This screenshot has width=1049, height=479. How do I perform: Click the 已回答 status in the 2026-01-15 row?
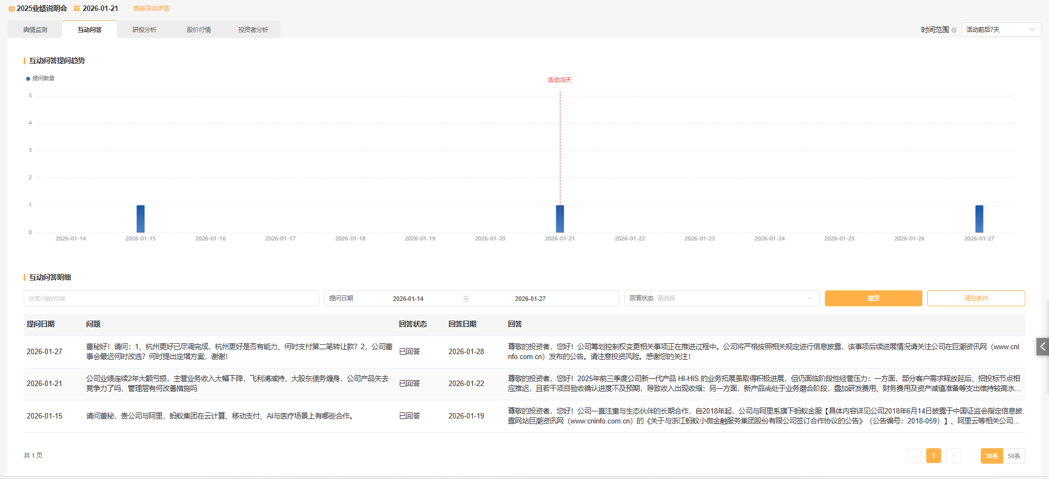point(410,416)
